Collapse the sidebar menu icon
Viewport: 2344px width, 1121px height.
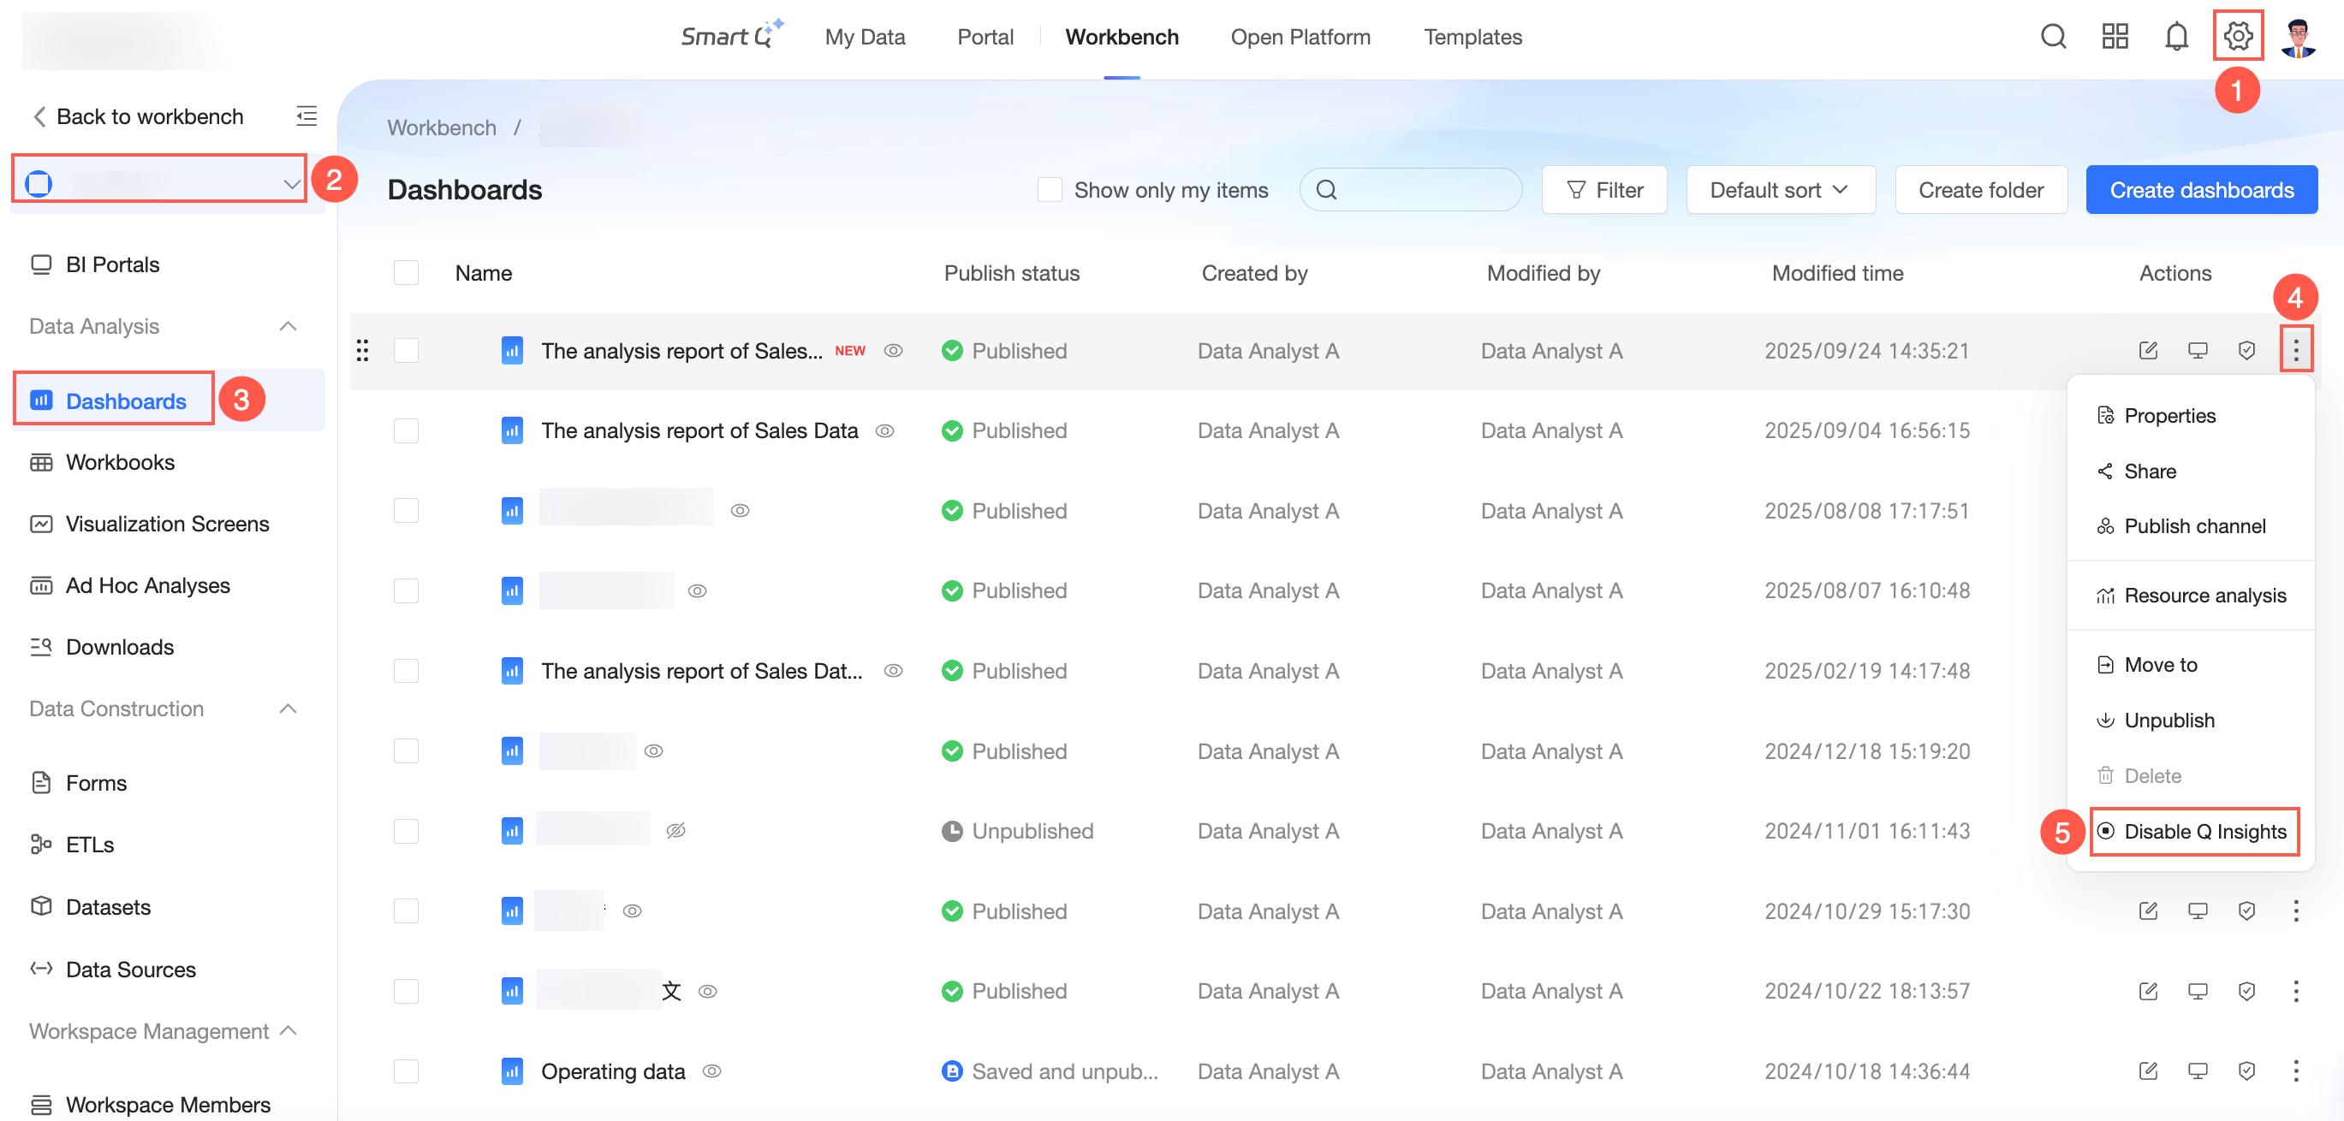[306, 116]
